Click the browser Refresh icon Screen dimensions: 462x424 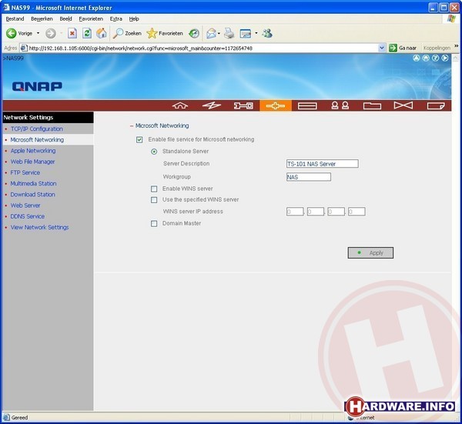(x=86, y=33)
